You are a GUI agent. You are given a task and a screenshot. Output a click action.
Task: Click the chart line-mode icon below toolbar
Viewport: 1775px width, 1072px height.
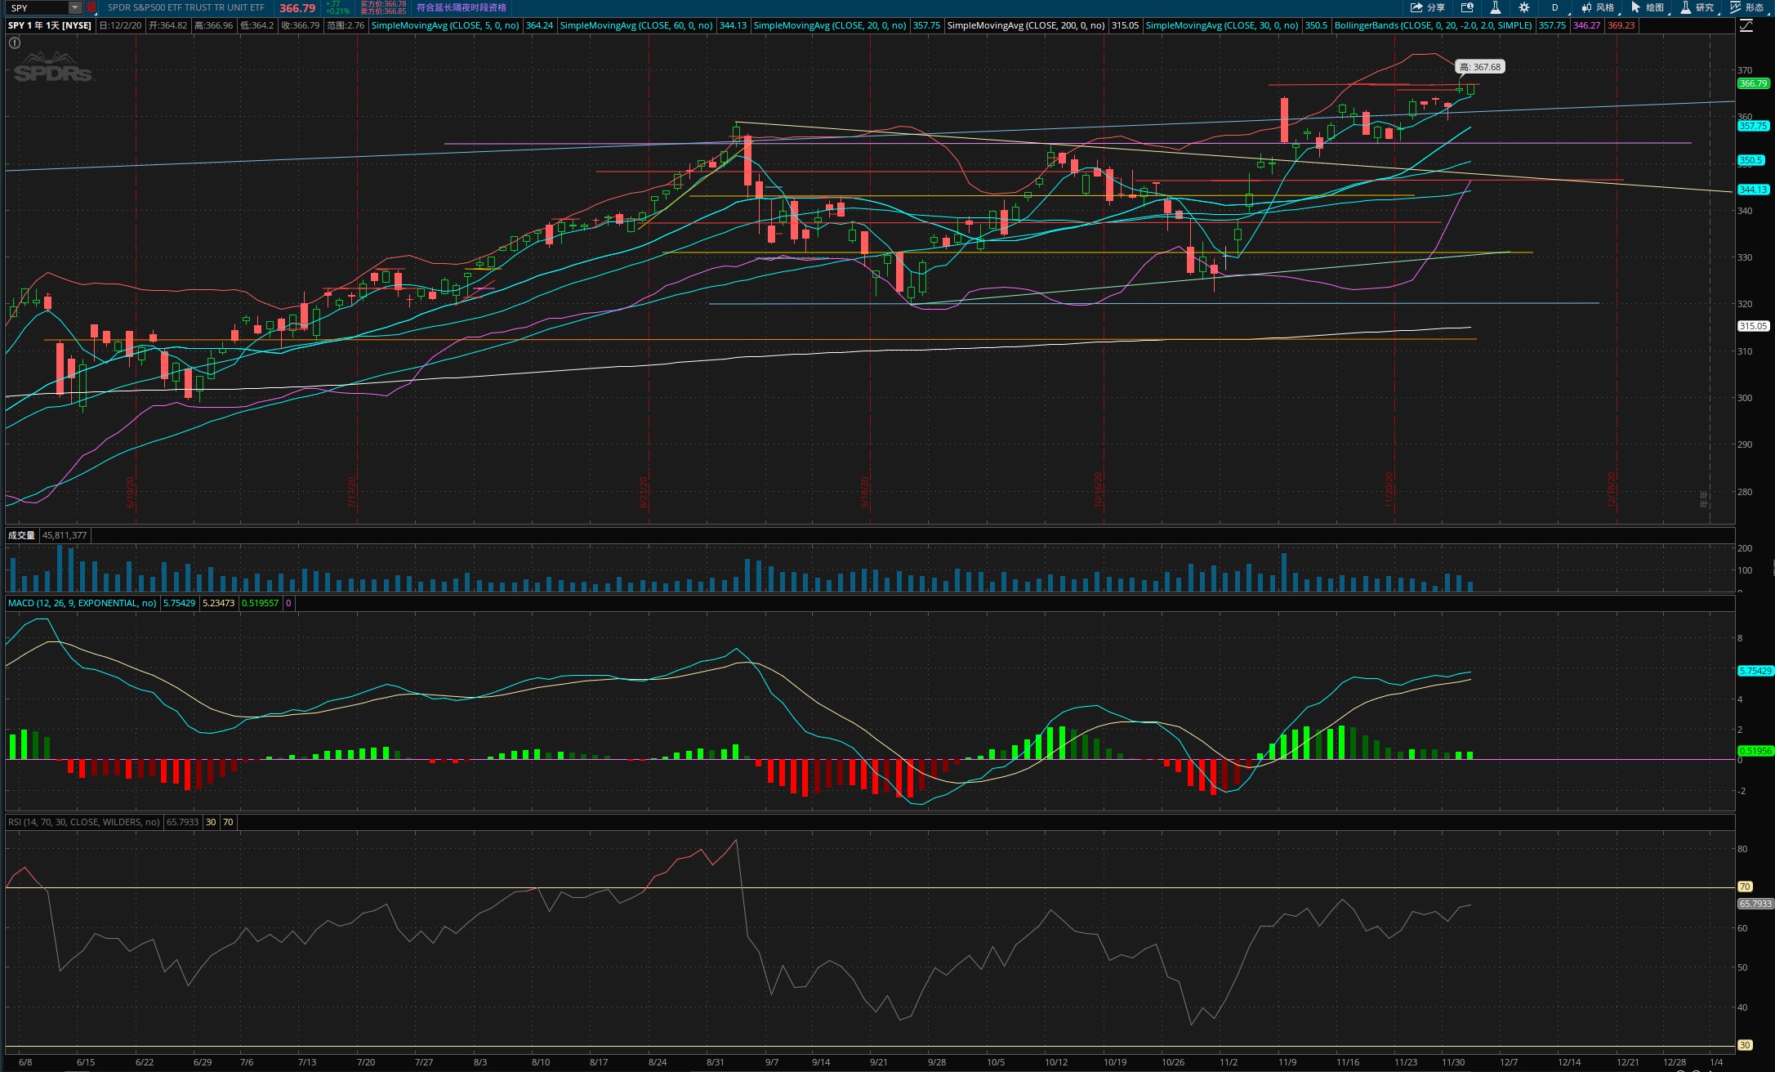[1746, 25]
